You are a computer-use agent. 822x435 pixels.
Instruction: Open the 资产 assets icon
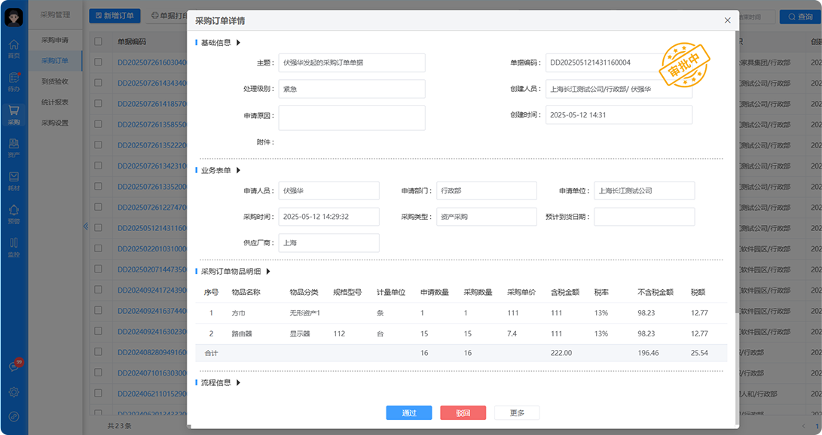point(14,146)
